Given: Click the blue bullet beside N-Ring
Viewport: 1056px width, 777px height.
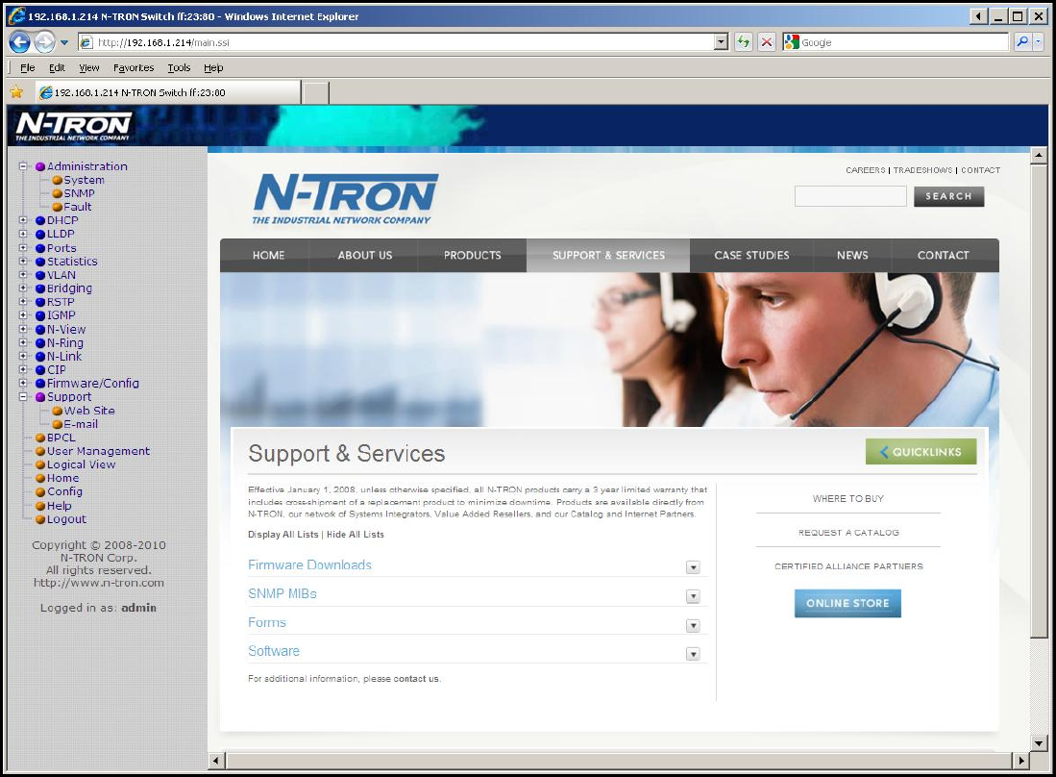Looking at the screenshot, I should 39,343.
